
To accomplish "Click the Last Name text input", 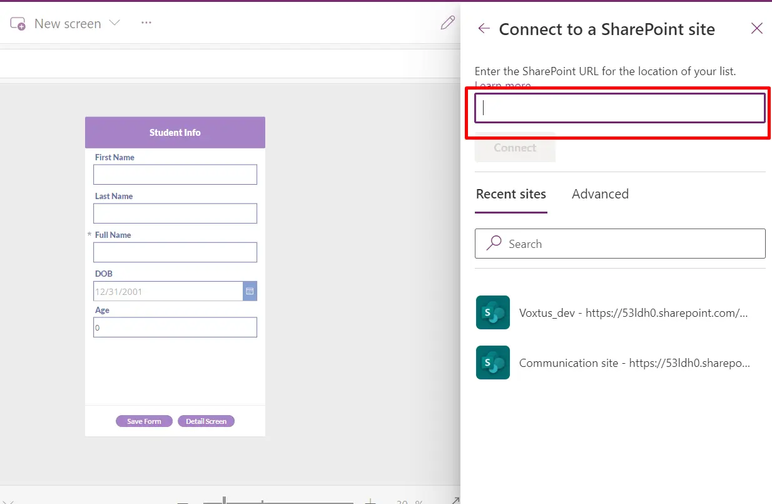I will coord(175,213).
